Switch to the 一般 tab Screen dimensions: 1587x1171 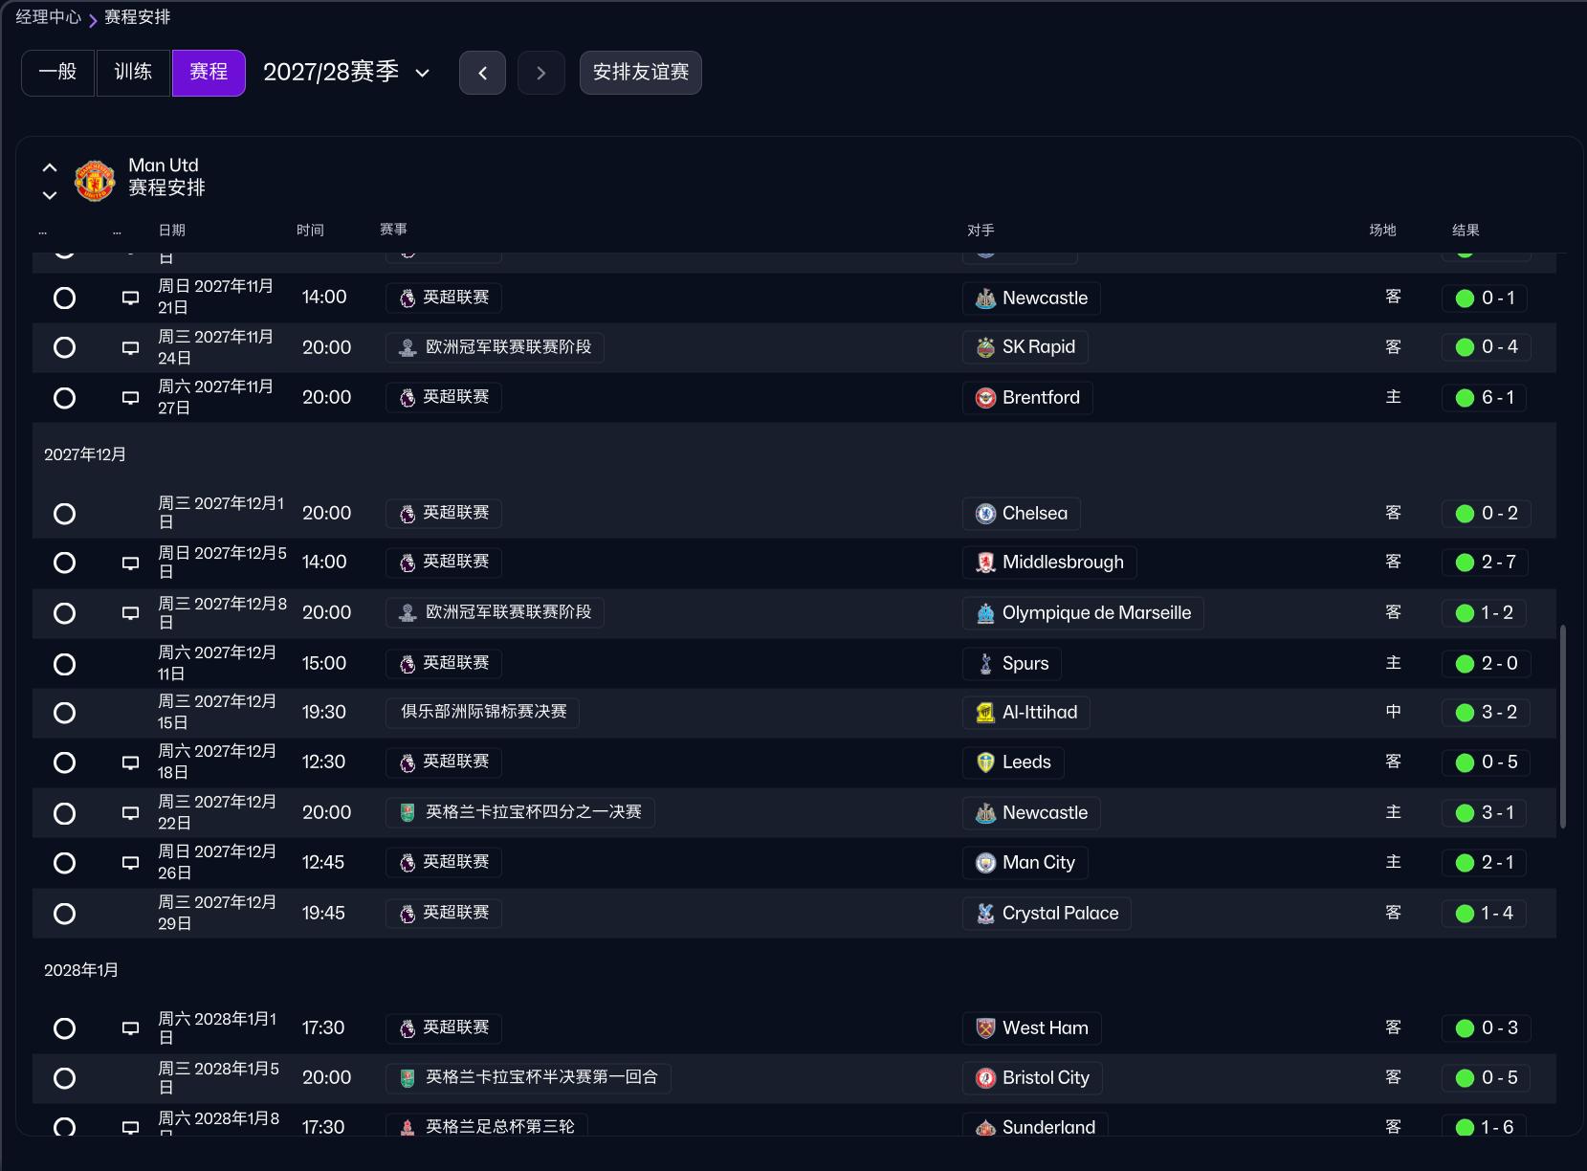[57, 72]
